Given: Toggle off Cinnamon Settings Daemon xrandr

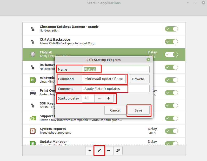Looking at the screenshot, I should pyautogui.click(x=171, y=29).
